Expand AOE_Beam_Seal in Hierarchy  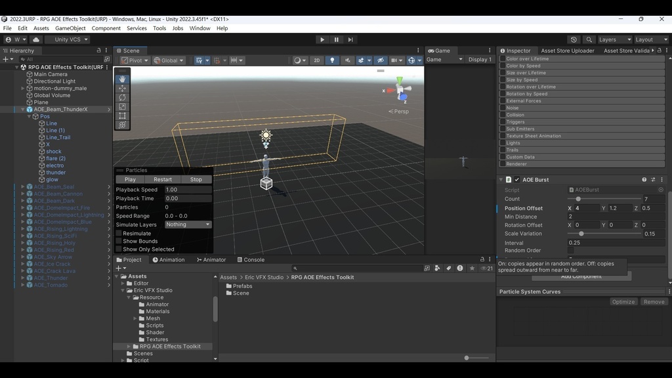click(23, 187)
